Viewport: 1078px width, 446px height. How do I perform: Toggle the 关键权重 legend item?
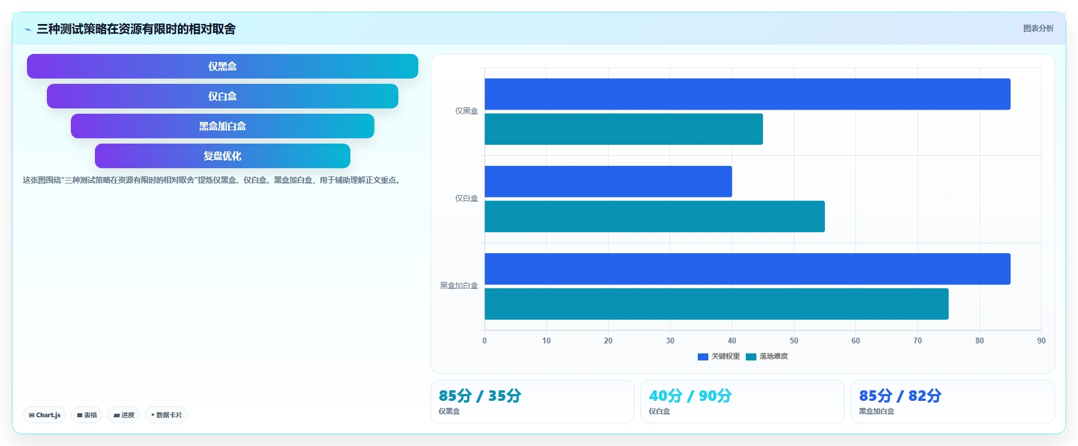point(719,356)
